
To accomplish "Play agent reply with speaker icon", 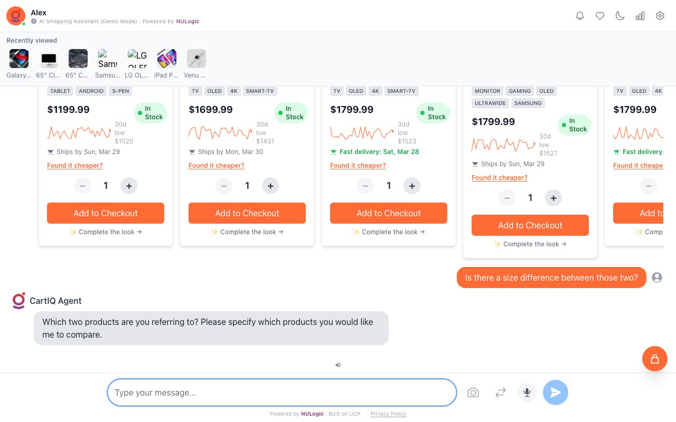I will (338, 365).
